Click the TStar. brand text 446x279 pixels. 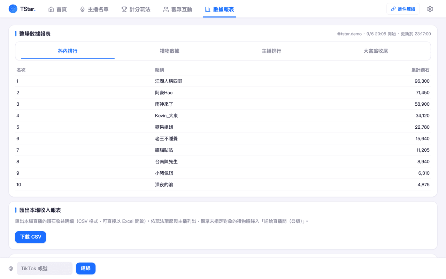pos(28,9)
